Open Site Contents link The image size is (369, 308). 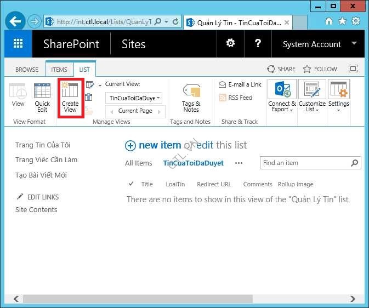[36, 210]
